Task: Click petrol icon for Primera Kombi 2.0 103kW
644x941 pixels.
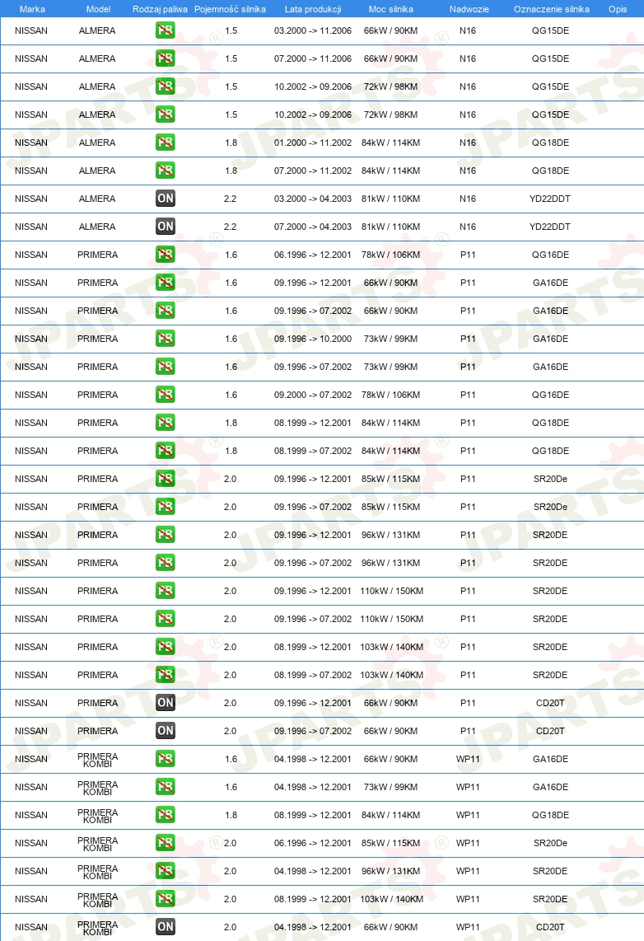Action: tap(165, 898)
